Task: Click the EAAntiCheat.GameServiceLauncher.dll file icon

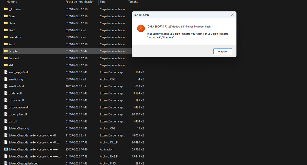Action: [x=6, y=135]
